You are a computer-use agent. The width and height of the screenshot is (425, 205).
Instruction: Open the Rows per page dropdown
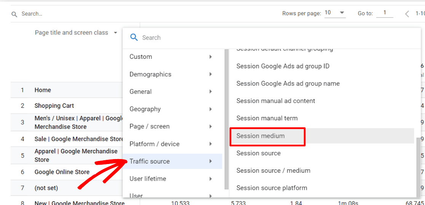(335, 13)
